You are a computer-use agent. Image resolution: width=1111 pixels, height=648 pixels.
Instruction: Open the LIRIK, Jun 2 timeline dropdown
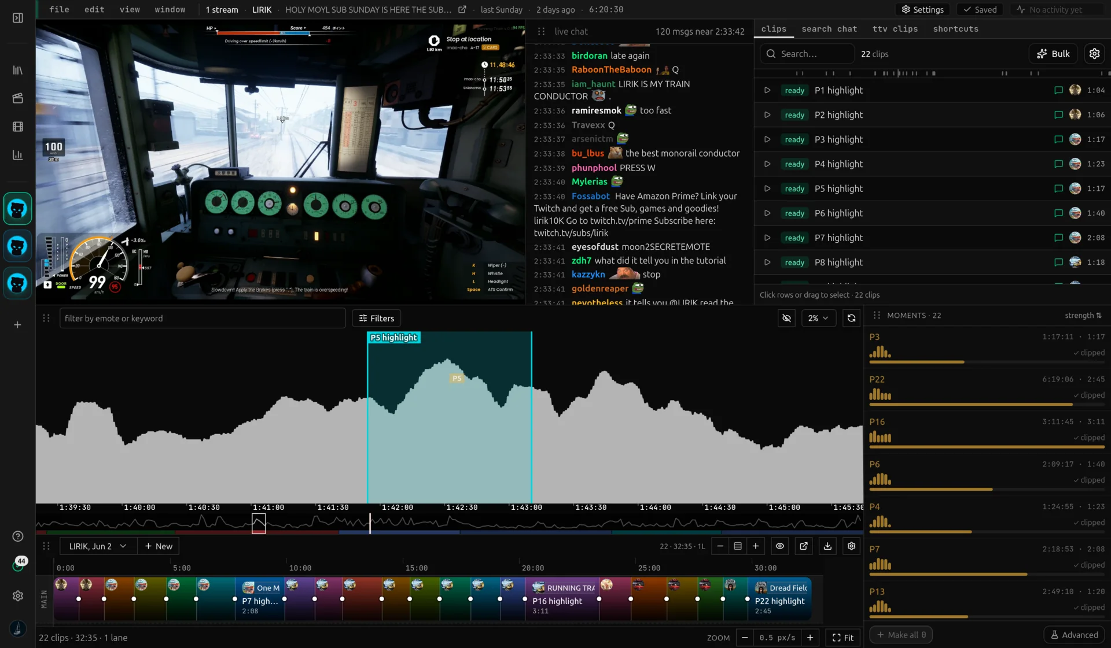tap(98, 546)
